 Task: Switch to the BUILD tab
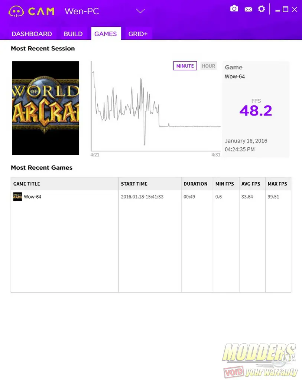73,34
